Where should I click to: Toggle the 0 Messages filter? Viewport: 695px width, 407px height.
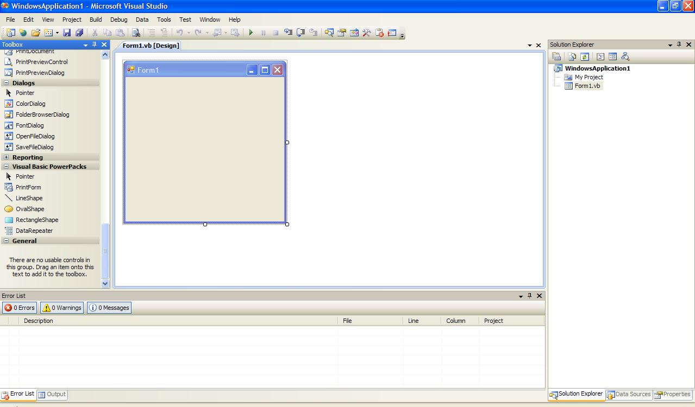coord(109,308)
